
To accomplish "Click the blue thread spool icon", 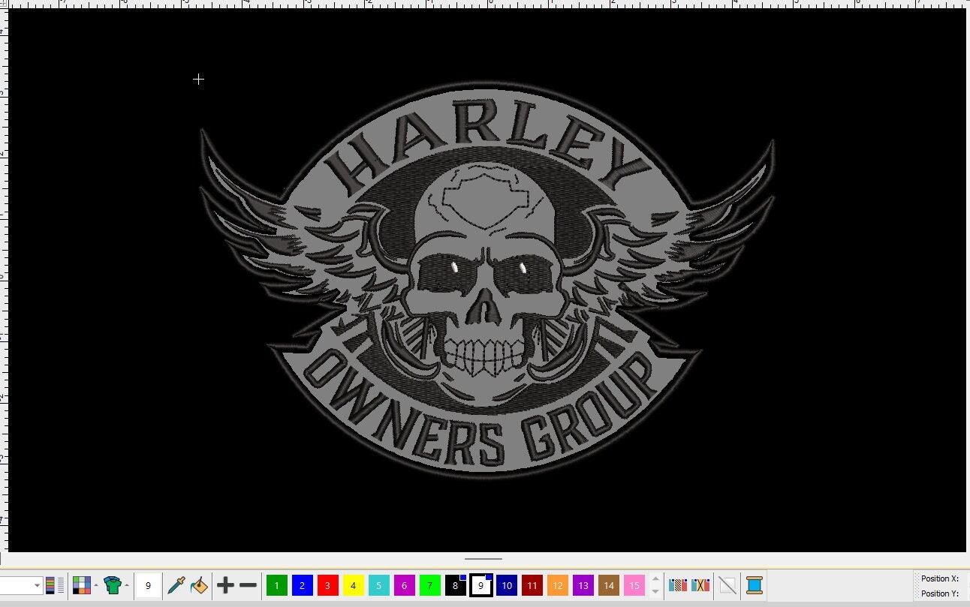I will pos(755,585).
